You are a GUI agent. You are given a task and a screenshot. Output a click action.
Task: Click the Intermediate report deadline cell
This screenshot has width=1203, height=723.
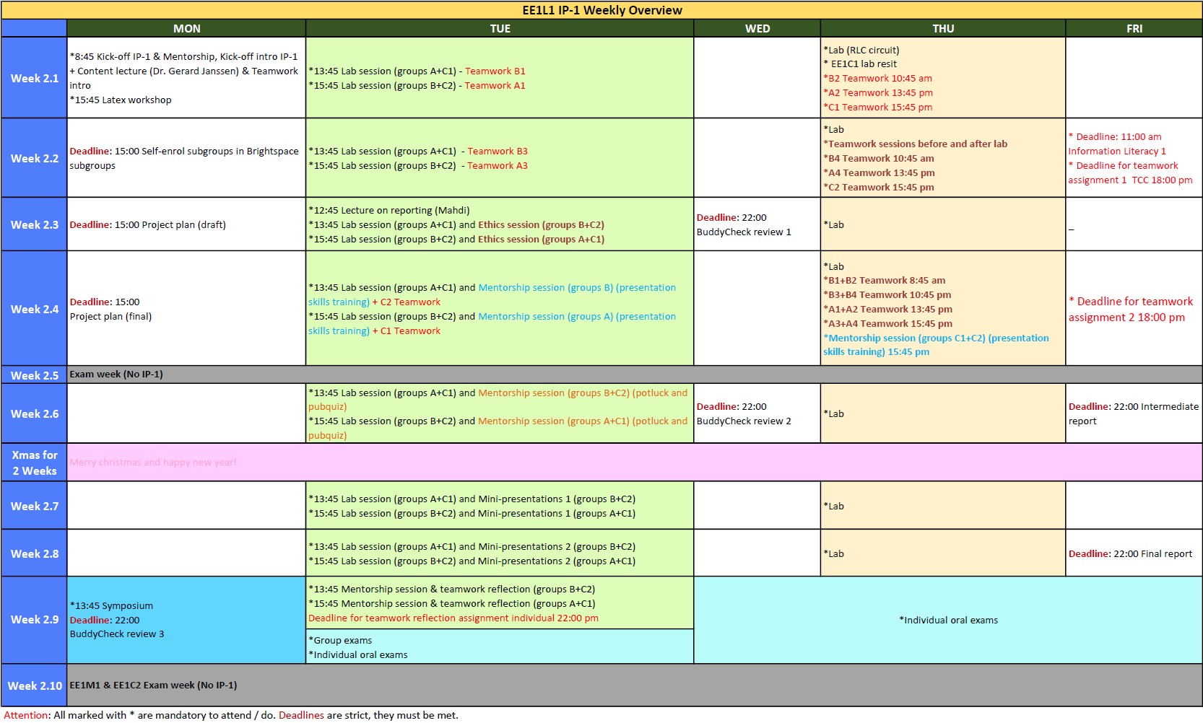pyautogui.click(x=1134, y=413)
